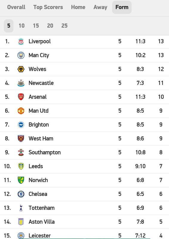This screenshot has height=239, width=169.
Task: Open the Liverpool club crest
Action: (x=21, y=42)
